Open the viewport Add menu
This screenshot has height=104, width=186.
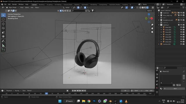click(32, 8)
